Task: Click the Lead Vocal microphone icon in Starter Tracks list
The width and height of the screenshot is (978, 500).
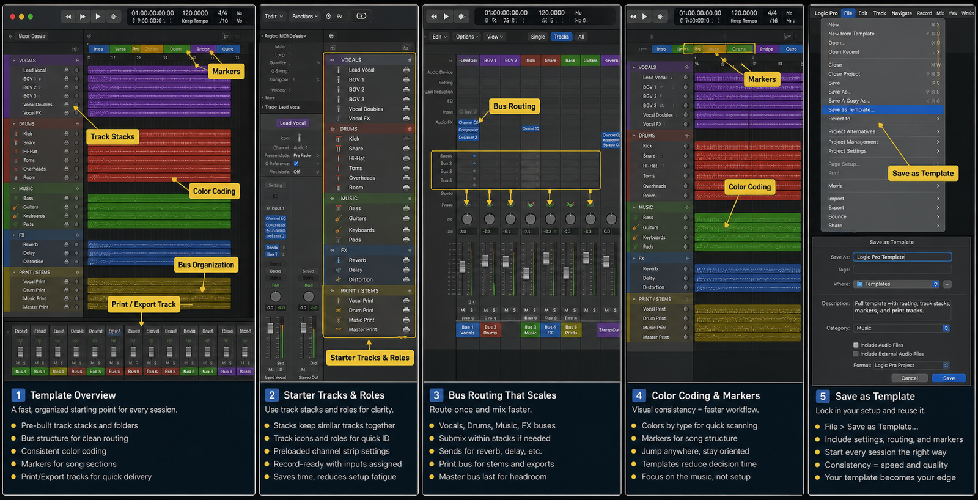Action: point(339,70)
